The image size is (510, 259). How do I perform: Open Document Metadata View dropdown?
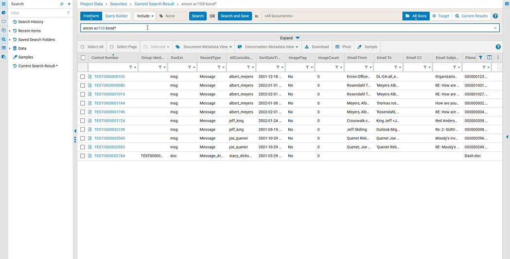(x=204, y=47)
